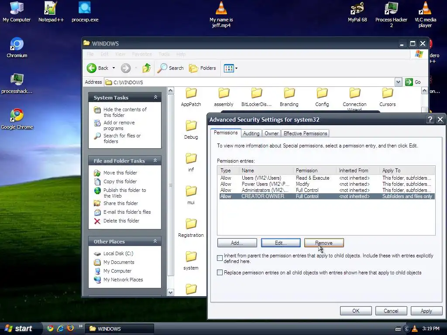
Task: Collapse the Other Places panel
Action: 155,241
